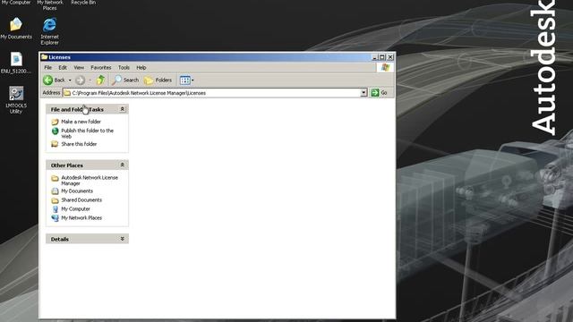This screenshot has height=322, width=573.
Task: Click the Autodesk Network License Manager folder icon
Action: coord(55,178)
